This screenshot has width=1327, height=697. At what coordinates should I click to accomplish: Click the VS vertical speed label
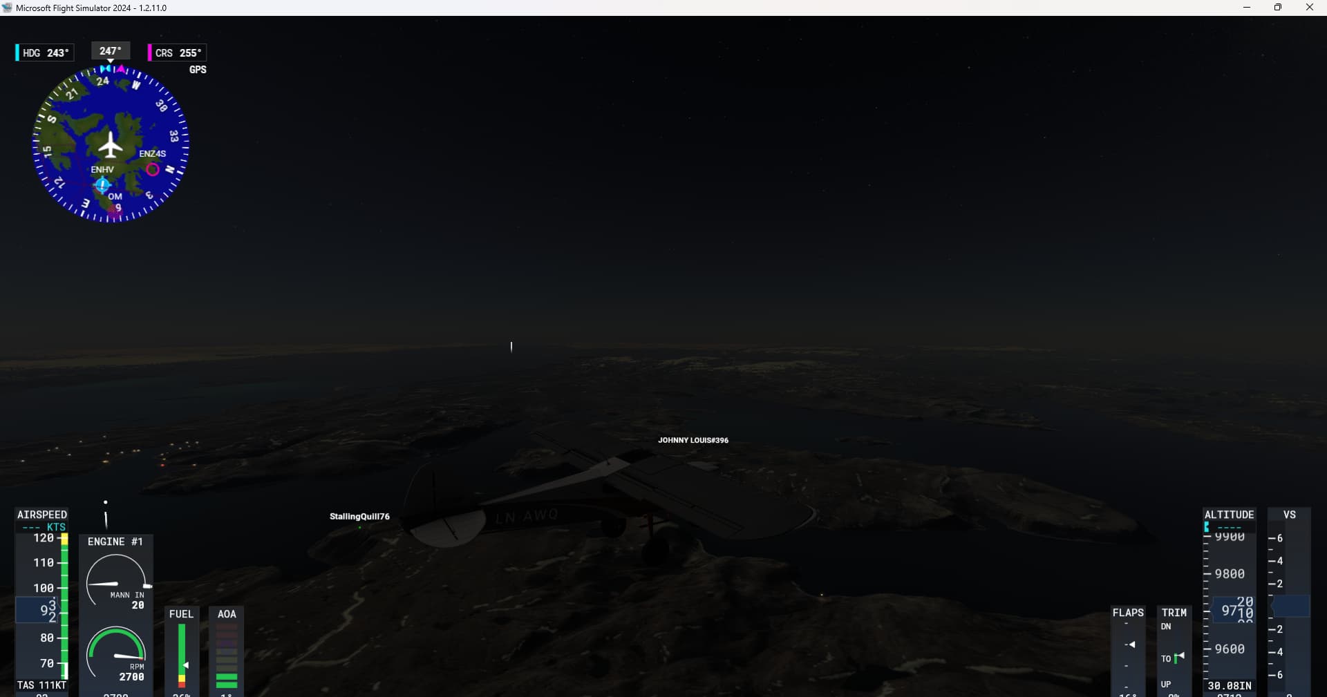pos(1290,515)
